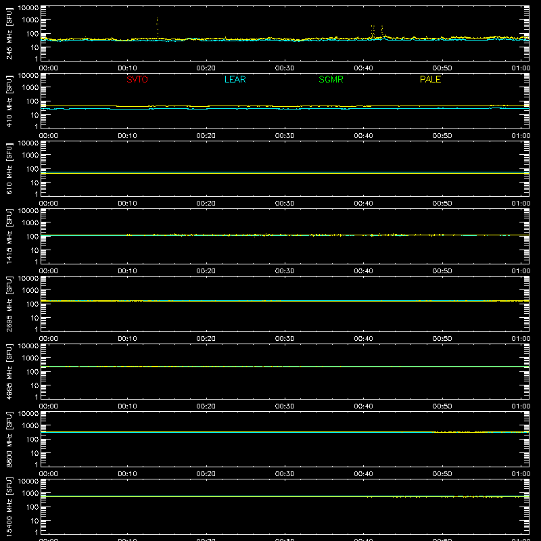Click the yellow spike cluster near 00:41 at 245 MHz
This screenshot has width=541, height=541.
373,31
